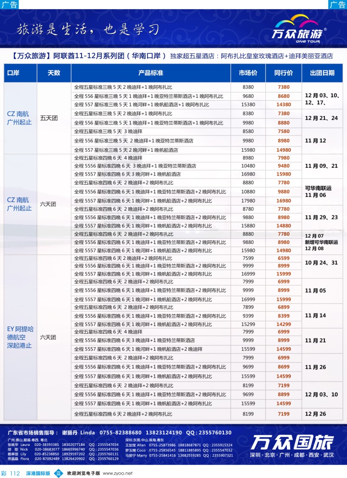347x478 pixels.
Task: Click the 彩 112 page number
Action: 11,473
